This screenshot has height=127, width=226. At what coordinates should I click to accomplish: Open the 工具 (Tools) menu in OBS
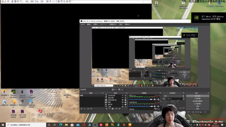point(121,24)
